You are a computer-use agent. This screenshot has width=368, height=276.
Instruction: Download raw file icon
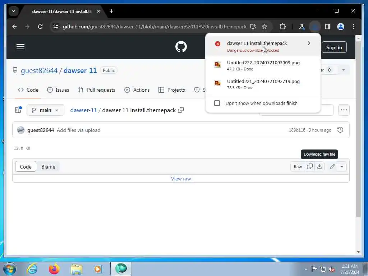pyautogui.click(x=319, y=166)
